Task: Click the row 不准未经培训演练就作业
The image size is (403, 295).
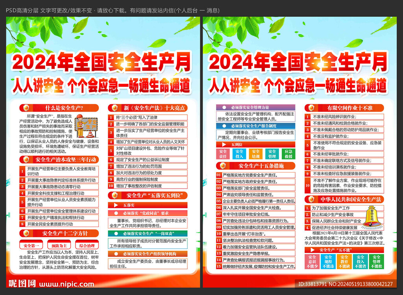Action: click(344, 167)
